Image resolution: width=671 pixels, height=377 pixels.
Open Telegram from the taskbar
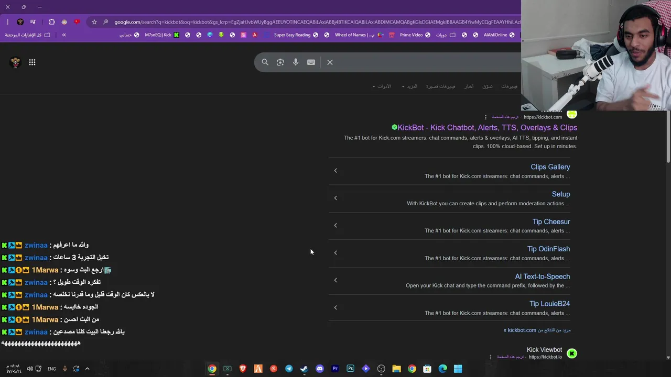(x=289, y=369)
